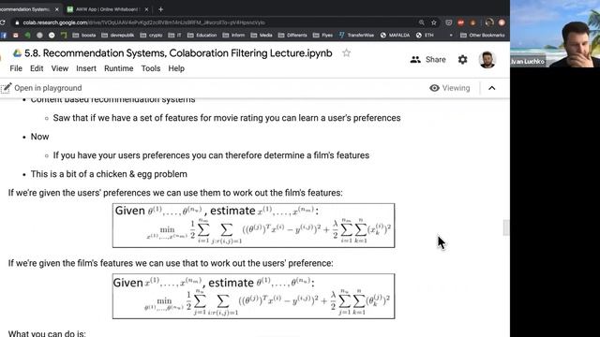This screenshot has height=337, width=600.
Task: Click the 'What you can do is:' text
Action: pyautogui.click(x=47, y=333)
